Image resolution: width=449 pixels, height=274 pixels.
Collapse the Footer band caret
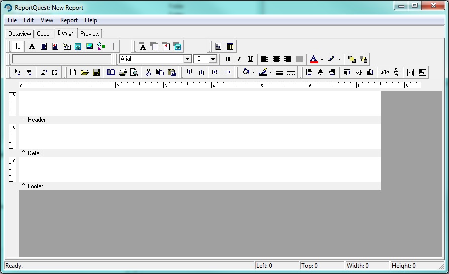(x=23, y=185)
